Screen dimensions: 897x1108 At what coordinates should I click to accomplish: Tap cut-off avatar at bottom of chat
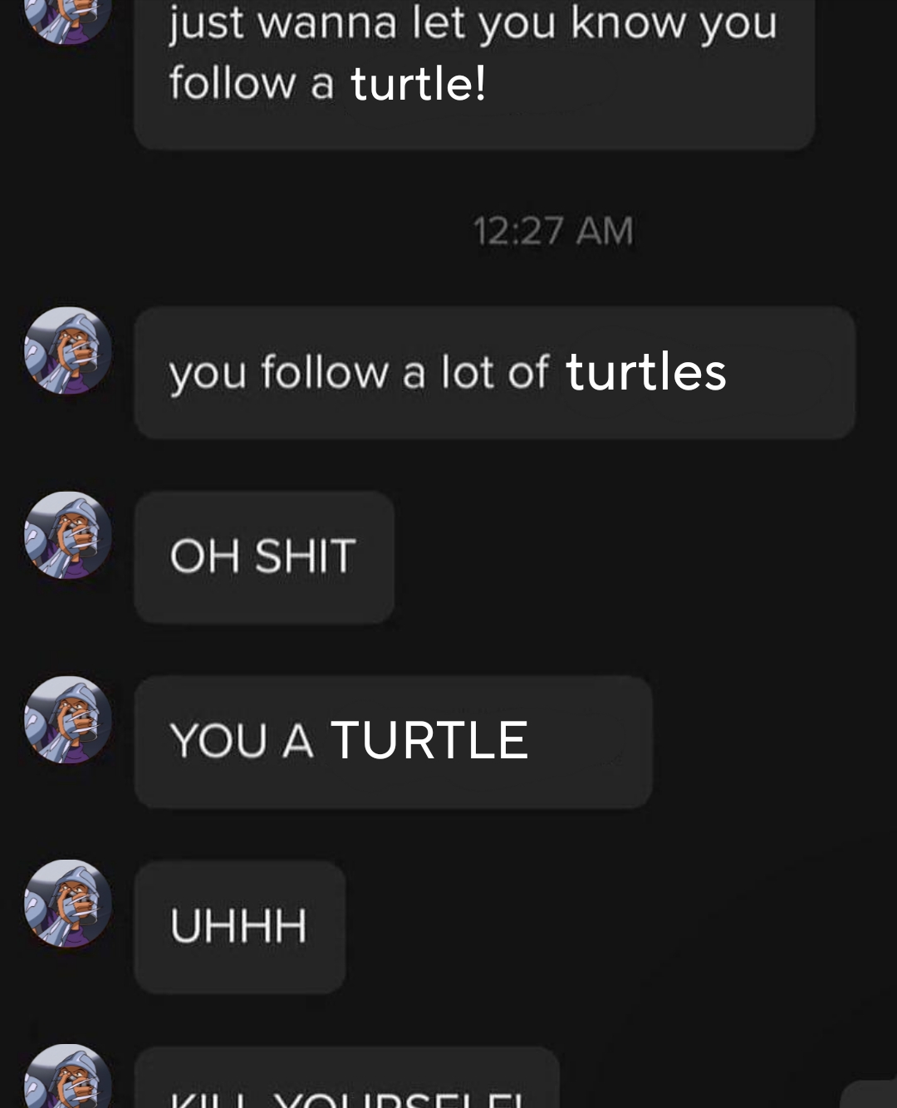[68, 1078]
